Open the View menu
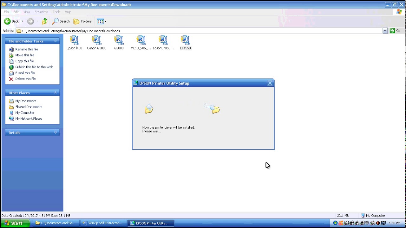The width and height of the screenshot is (406, 228). pos(27,12)
